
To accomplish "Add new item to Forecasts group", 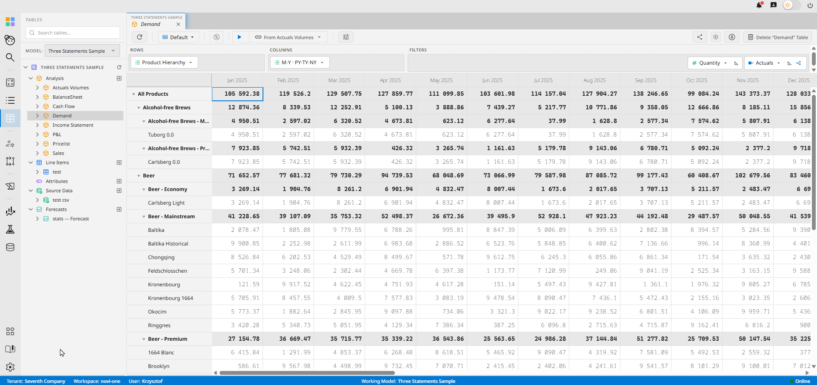I will (119, 209).
